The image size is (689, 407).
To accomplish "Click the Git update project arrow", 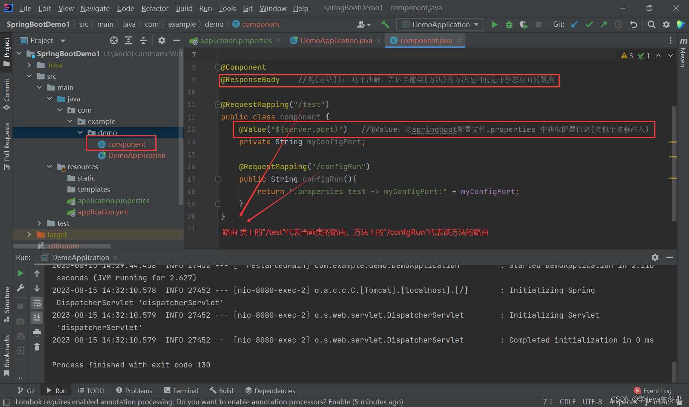I will pyautogui.click(x=574, y=24).
